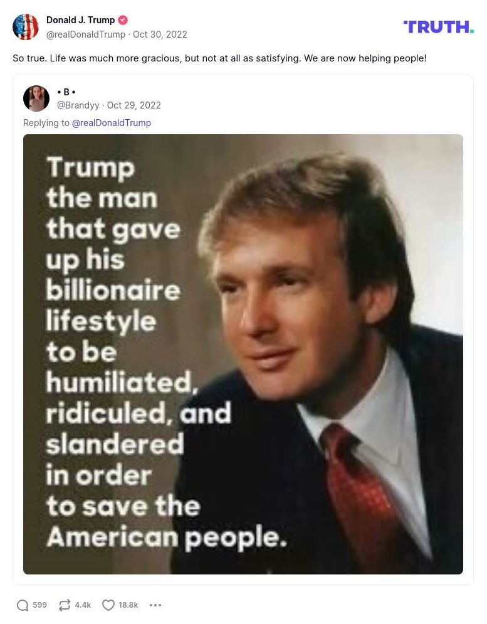Open Brandyy's profile avatar
Image resolution: width=487 pixels, height=624 pixels.
(36, 98)
